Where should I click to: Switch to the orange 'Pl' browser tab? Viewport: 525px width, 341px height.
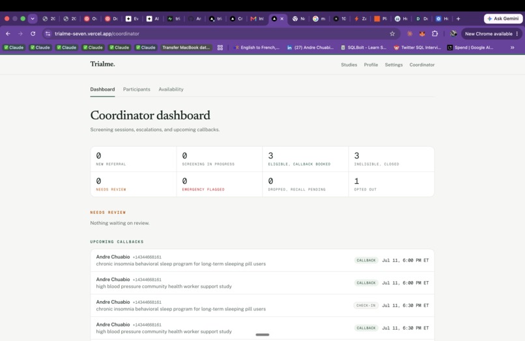coord(380,19)
